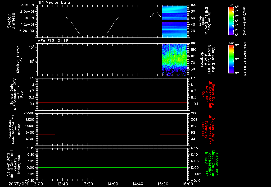Select the NPI Vector Data plot title
271x187 pixels.
tap(54, 2)
